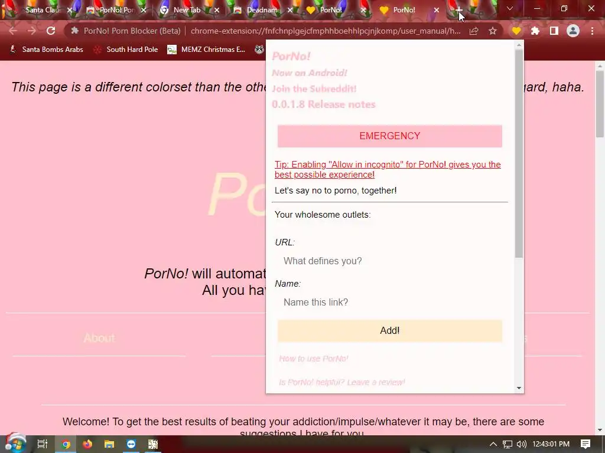
Task: Open Chrome from the taskbar
Action: [66, 444]
